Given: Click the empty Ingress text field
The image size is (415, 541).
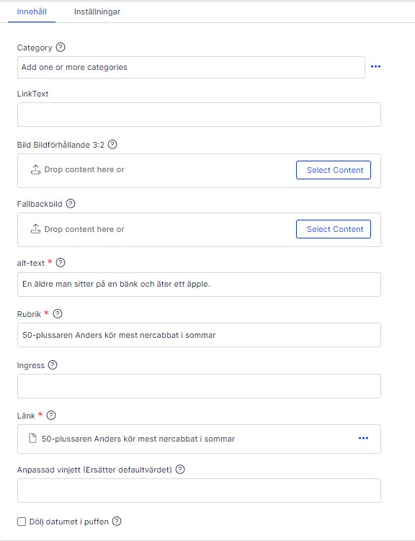Looking at the screenshot, I should coord(199,386).
